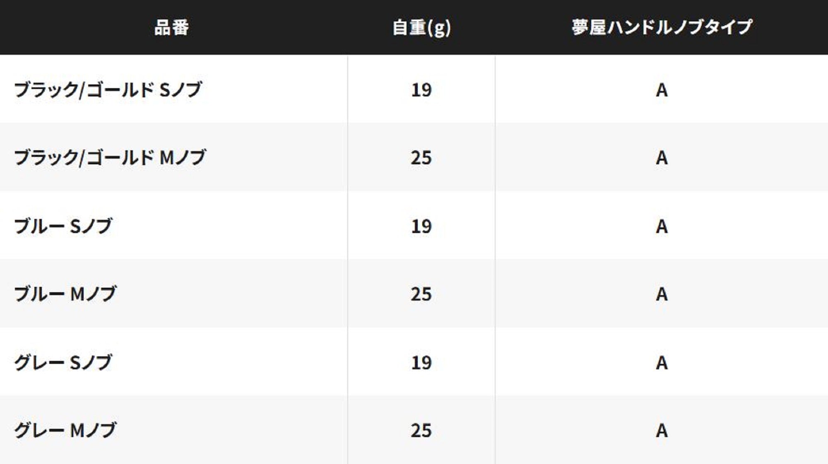Screen dimensions: 828x464
Task: Click knob type A for ブラック/ゴールド Sノブ
Action: [x=662, y=90]
